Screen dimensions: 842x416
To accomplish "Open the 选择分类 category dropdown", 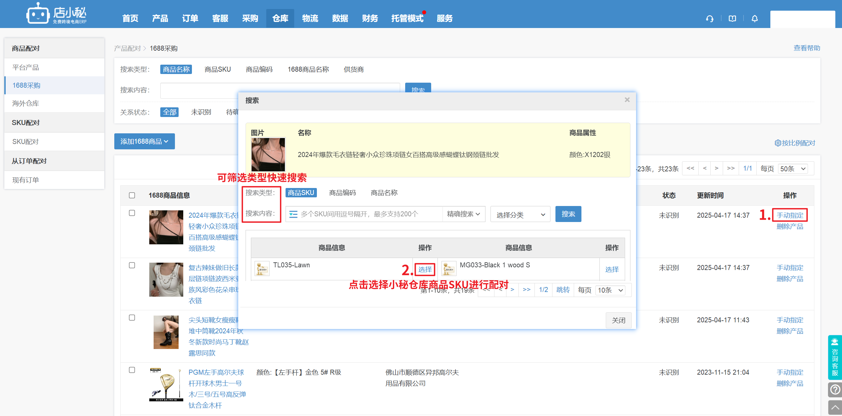I will tap(520, 215).
